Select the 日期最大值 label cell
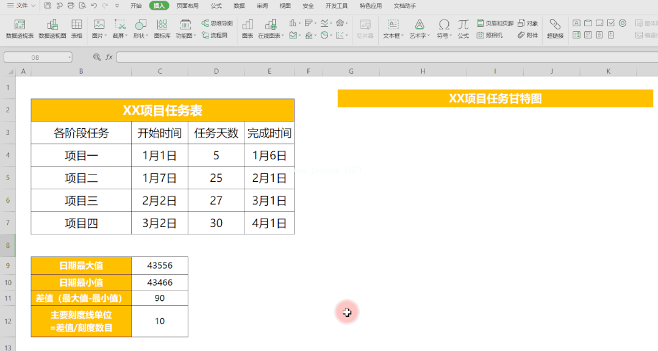This screenshot has width=658, height=351. [81, 266]
